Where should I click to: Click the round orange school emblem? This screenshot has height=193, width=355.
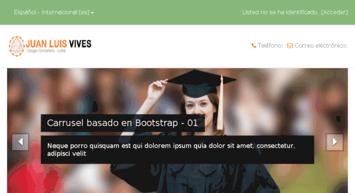[16, 46]
